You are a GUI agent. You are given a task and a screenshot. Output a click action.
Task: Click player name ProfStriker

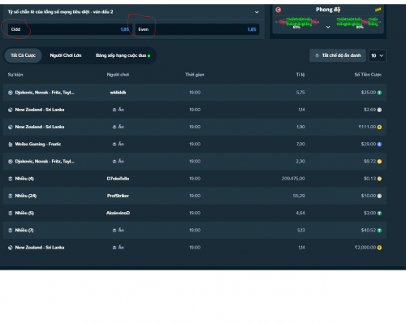(x=118, y=196)
